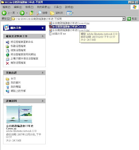The height and width of the screenshot is (150, 139).
Task: Open the 檢視(V) menu
Action: [x=30, y=7]
